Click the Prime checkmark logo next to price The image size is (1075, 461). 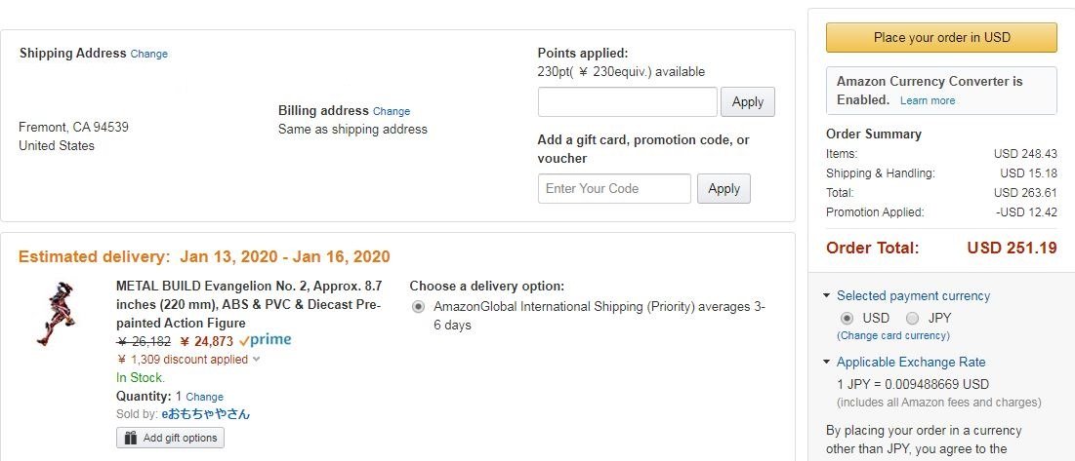pos(266,340)
